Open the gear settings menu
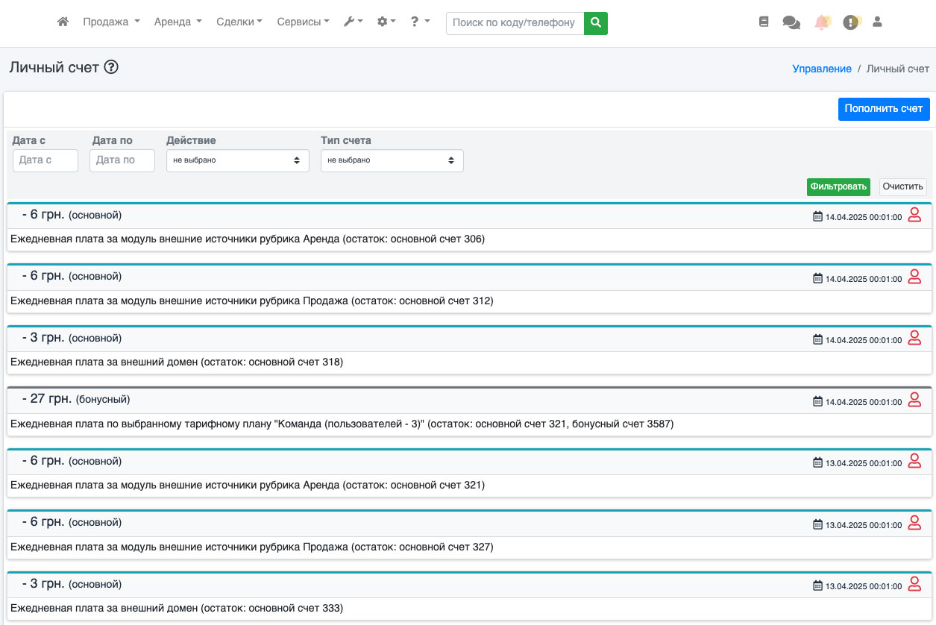 (x=386, y=22)
